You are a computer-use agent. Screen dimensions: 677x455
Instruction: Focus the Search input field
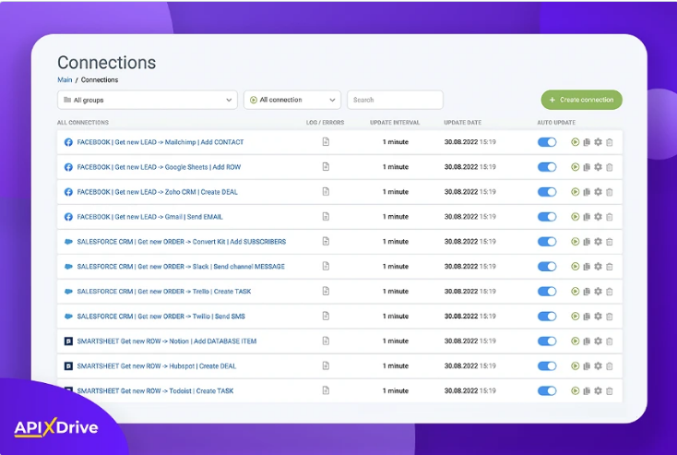(x=395, y=100)
